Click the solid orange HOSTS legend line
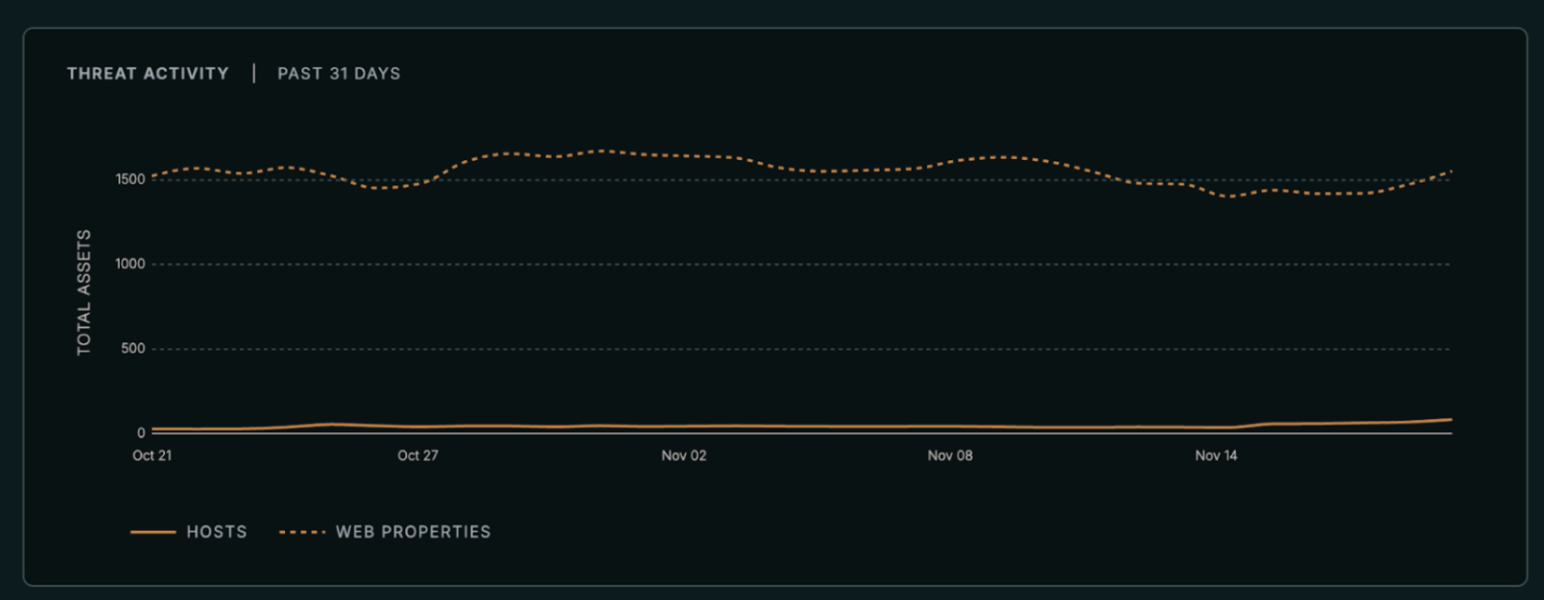Image resolution: width=1544 pixels, height=600 pixels. click(153, 532)
